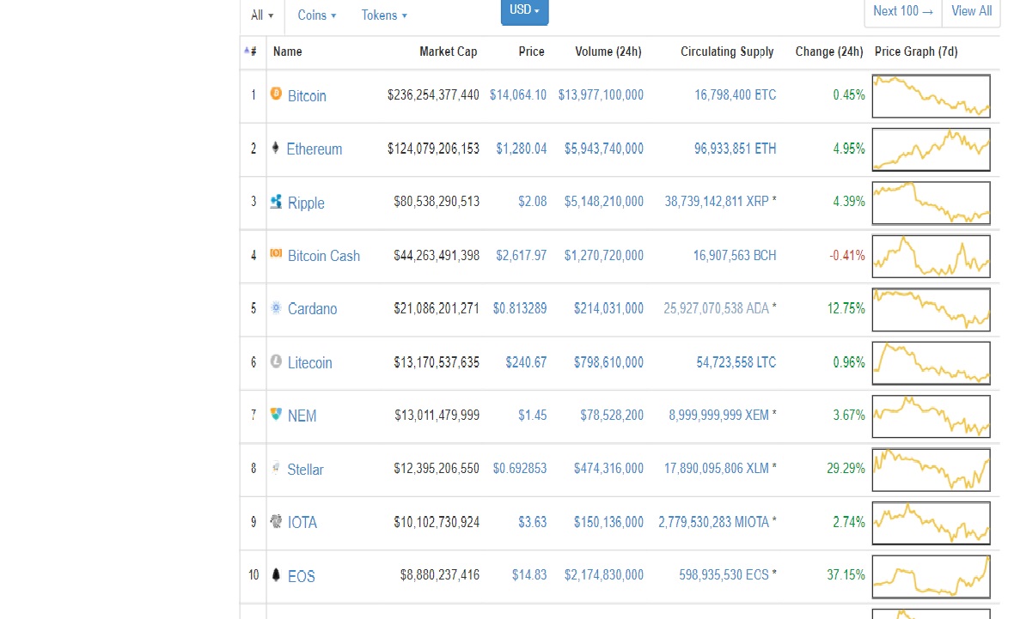Image resolution: width=1014 pixels, height=619 pixels.
Task: Click the Ripple logo icon
Action: point(276,201)
